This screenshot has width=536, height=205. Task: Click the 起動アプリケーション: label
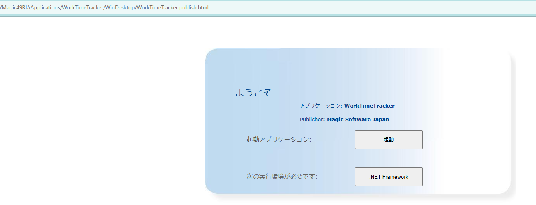279,139
